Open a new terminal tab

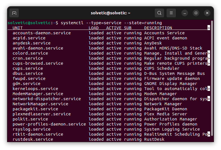pos(14,13)
